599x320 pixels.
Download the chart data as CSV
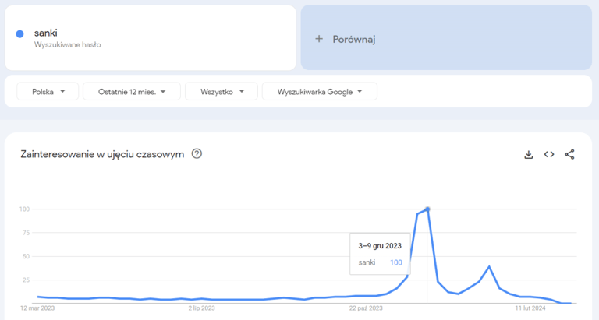pyautogui.click(x=528, y=154)
